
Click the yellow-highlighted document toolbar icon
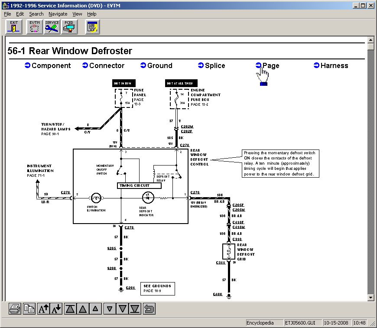93,27
